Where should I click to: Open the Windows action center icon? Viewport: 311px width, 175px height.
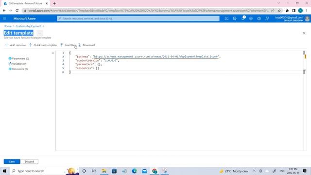(305, 171)
